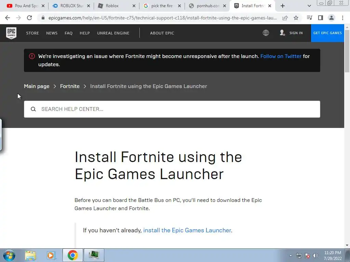Screen dimensions: 350x262
Task: Click the padlock site info icon
Action: [43, 18]
